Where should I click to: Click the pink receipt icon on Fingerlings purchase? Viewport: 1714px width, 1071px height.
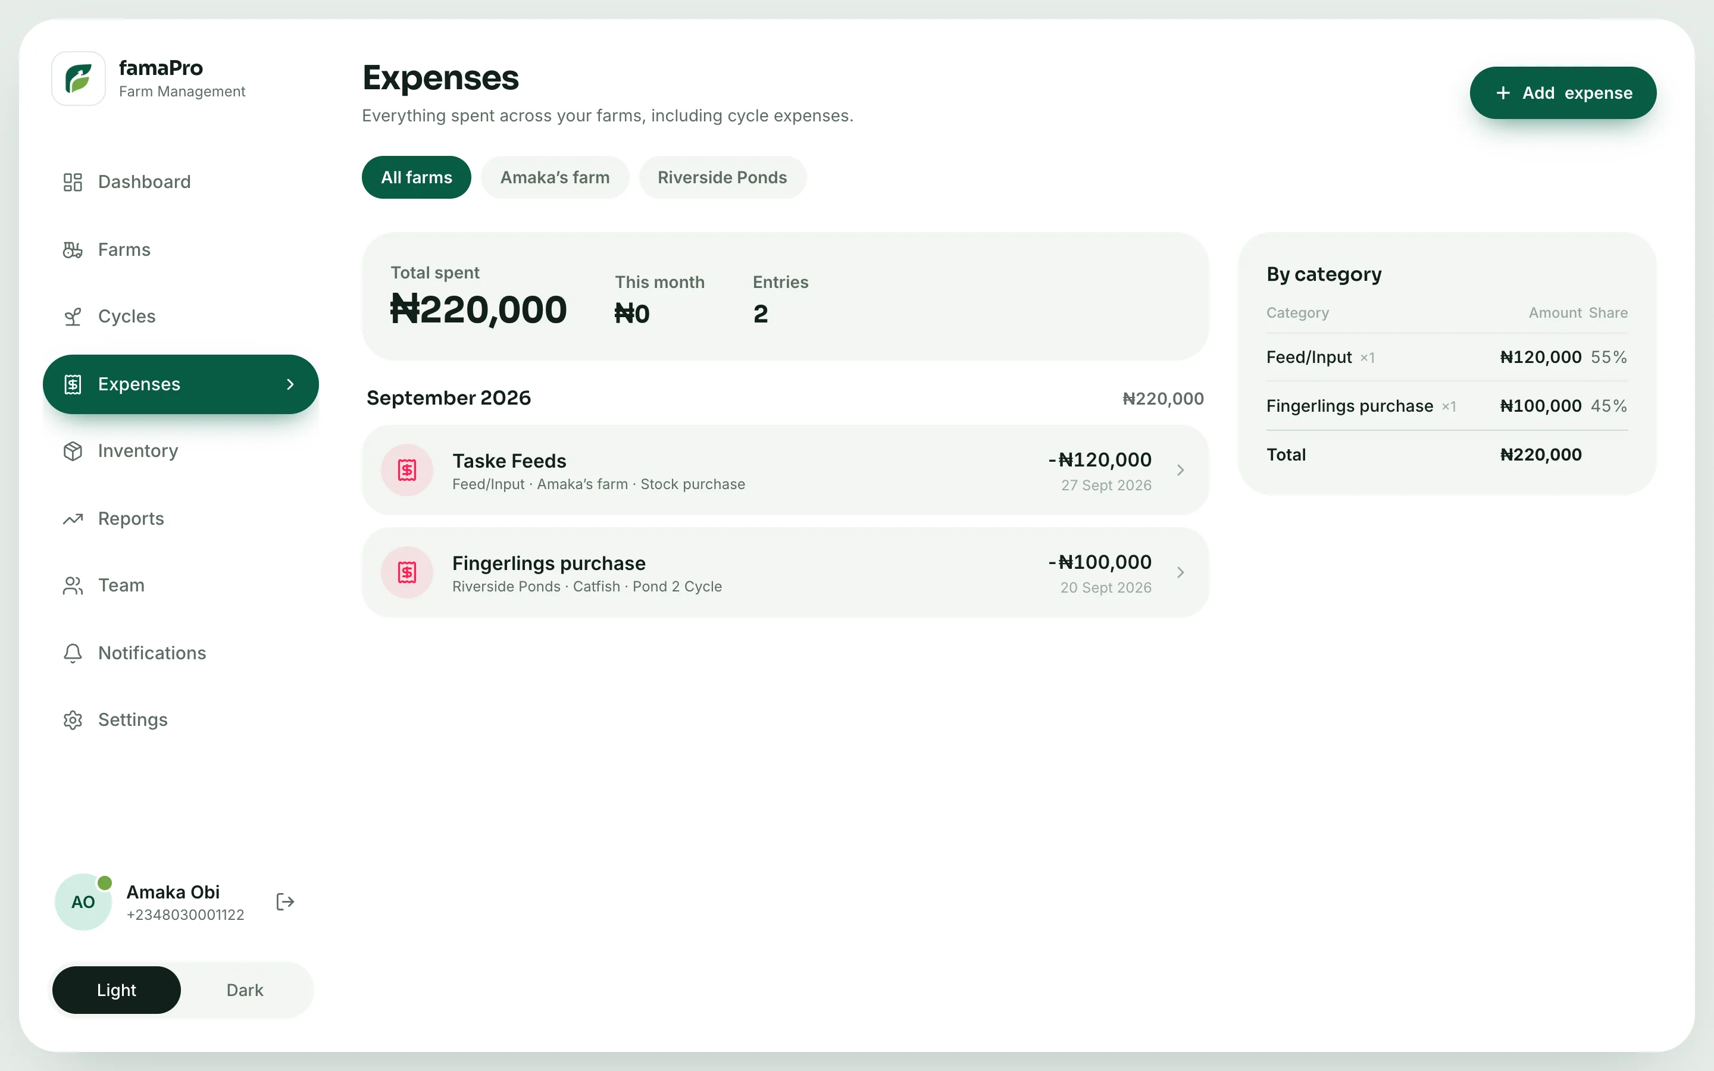tap(407, 572)
